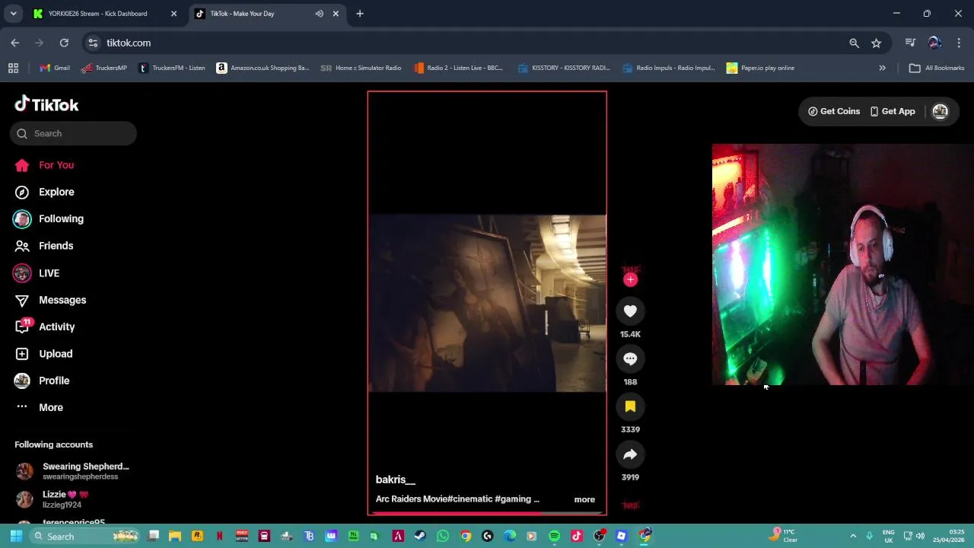Open Chrome profile avatar

(934, 43)
